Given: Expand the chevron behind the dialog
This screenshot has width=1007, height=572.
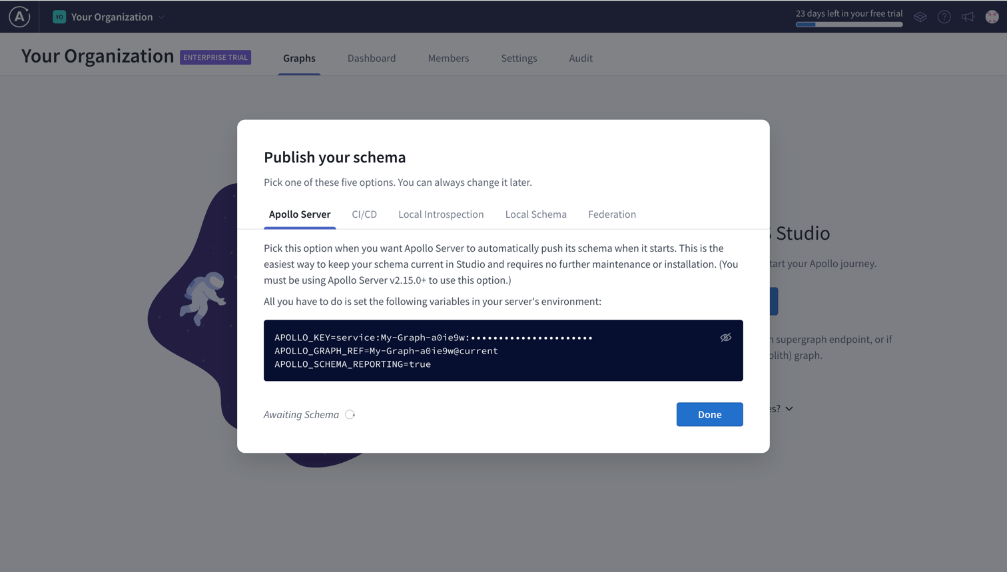Looking at the screenshot, I should pyautogui.click(x=789, y=409).
